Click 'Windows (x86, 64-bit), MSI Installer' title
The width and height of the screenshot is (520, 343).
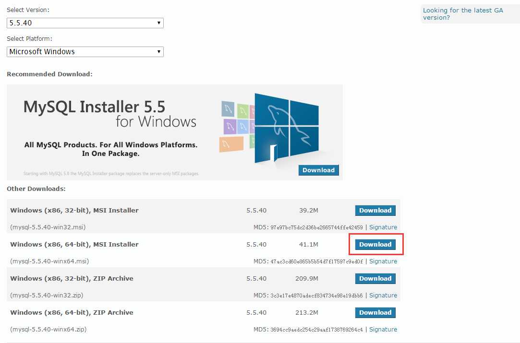(x=74, y=245)
